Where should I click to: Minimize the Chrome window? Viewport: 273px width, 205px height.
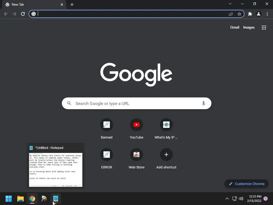pos(242,4)
